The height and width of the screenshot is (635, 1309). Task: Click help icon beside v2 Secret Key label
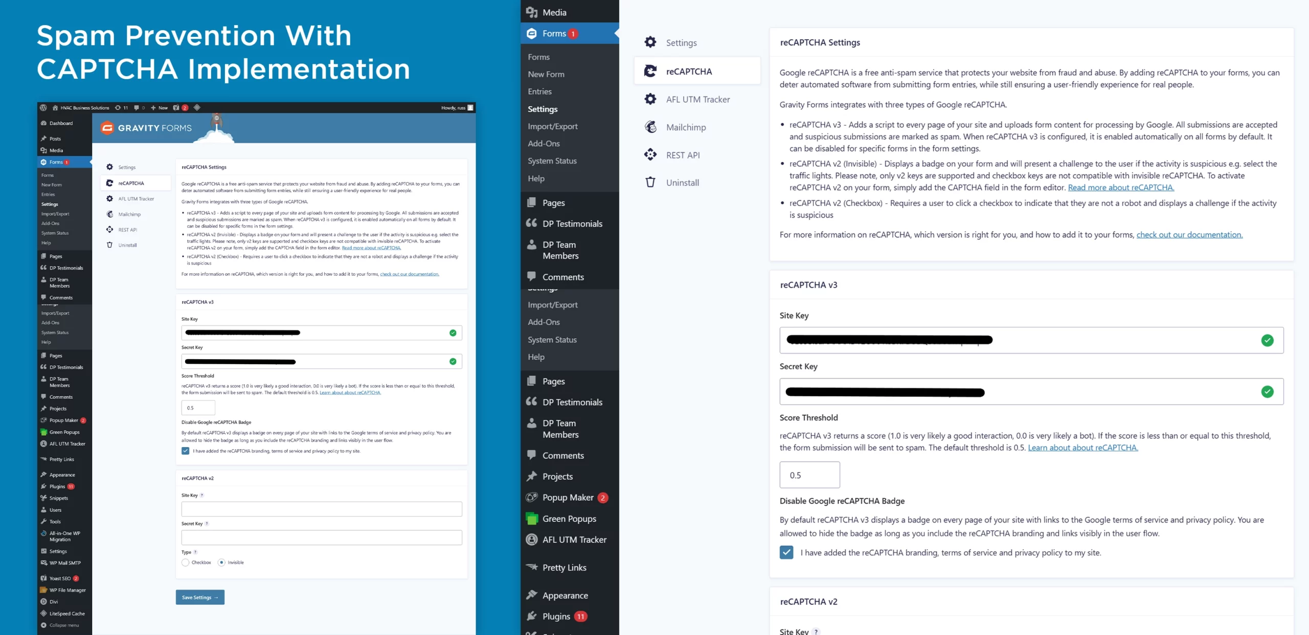[x=207, y=524]
